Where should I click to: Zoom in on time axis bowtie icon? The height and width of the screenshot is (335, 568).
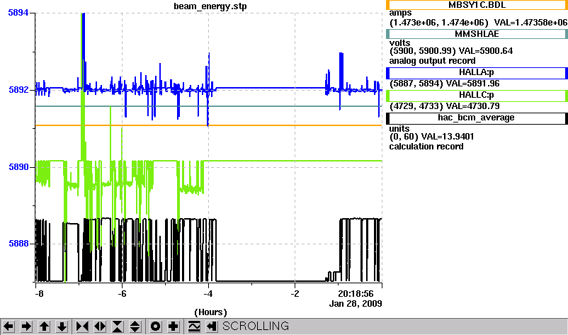(82, 327)
